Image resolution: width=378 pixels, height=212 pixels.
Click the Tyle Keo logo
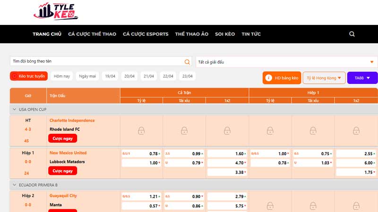(x=55, y=12)
